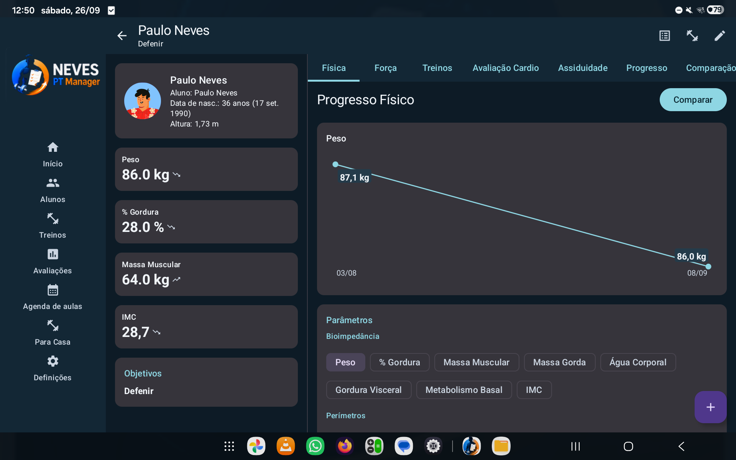The height and width of the screenshot is (460, 736).
Task: Open the Assiduidade tab
Action: (583, 68)
